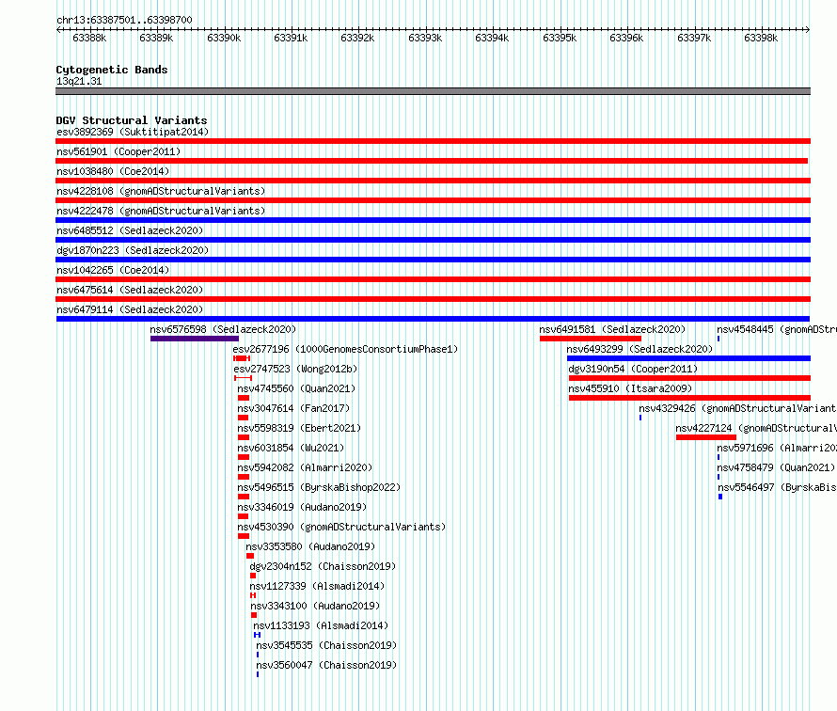Select nsv3346019 (Audano2019) label
This screenshot has width=837, height=711.
pos(302,507)
